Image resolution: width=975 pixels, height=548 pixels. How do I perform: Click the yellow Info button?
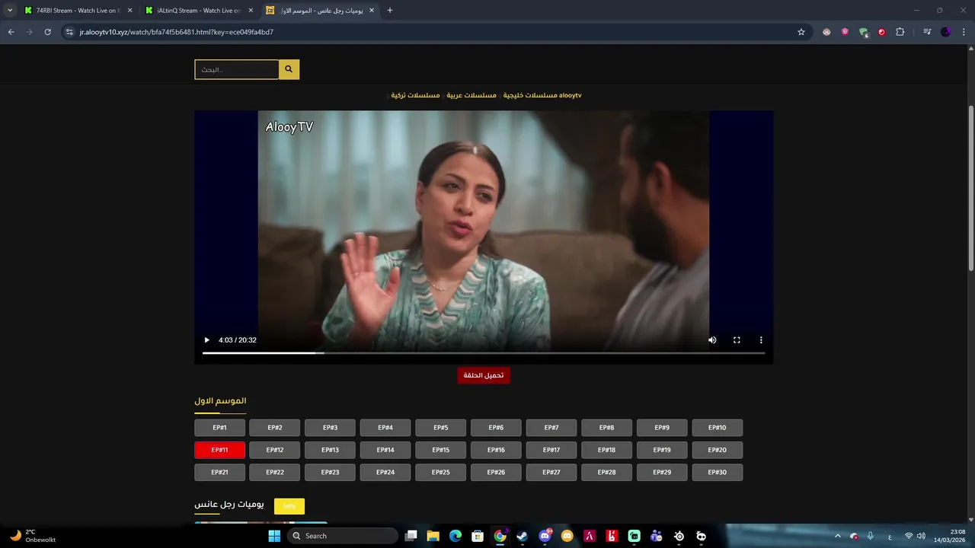[289, 506]
